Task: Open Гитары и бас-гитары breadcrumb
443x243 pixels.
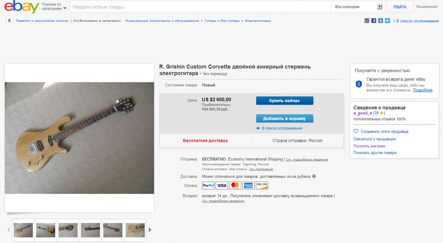Action: click(222, 21)
